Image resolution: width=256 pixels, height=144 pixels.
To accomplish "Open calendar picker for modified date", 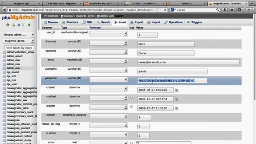I will (x=176, y=99).
